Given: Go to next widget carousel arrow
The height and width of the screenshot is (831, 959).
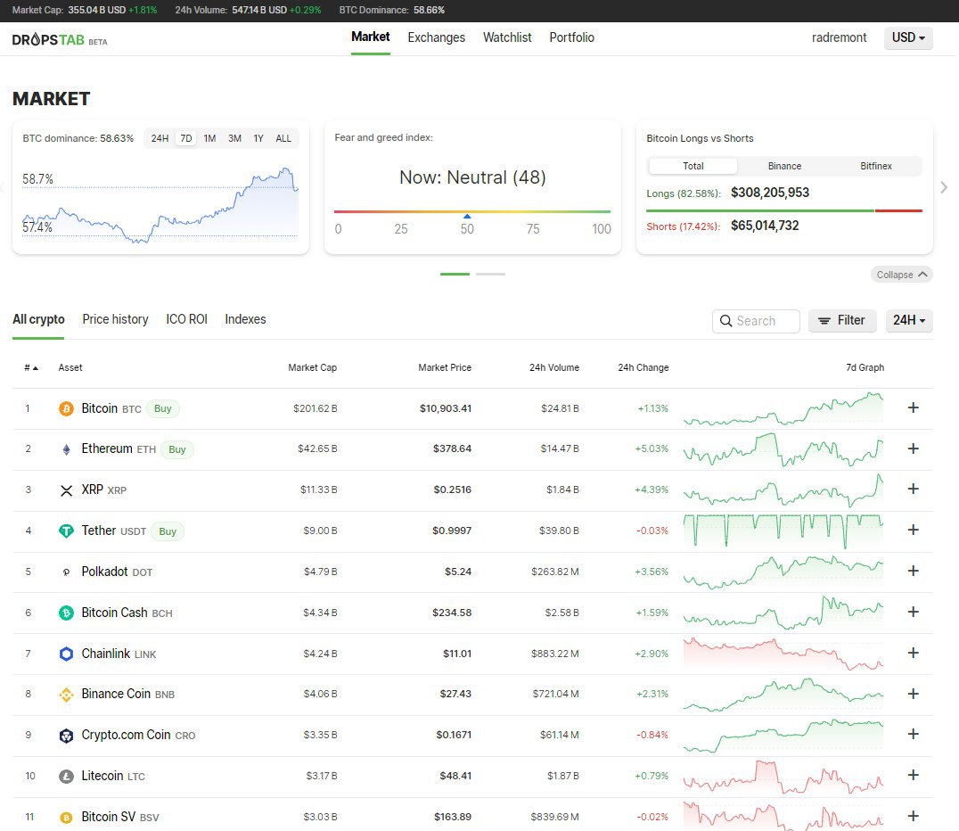Looking at the screenshot, I should click(944, 187).
